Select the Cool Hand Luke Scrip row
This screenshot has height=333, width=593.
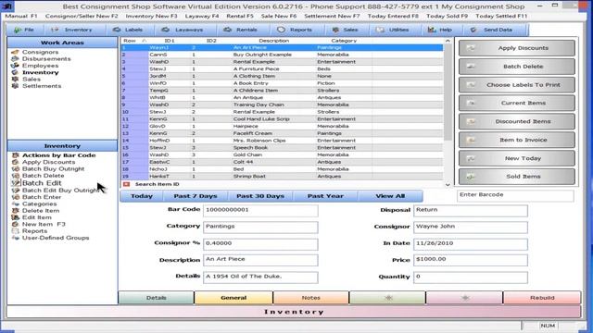(282, 119)
